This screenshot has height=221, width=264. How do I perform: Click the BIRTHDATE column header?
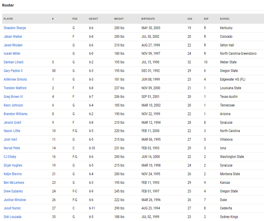[148, 19]
